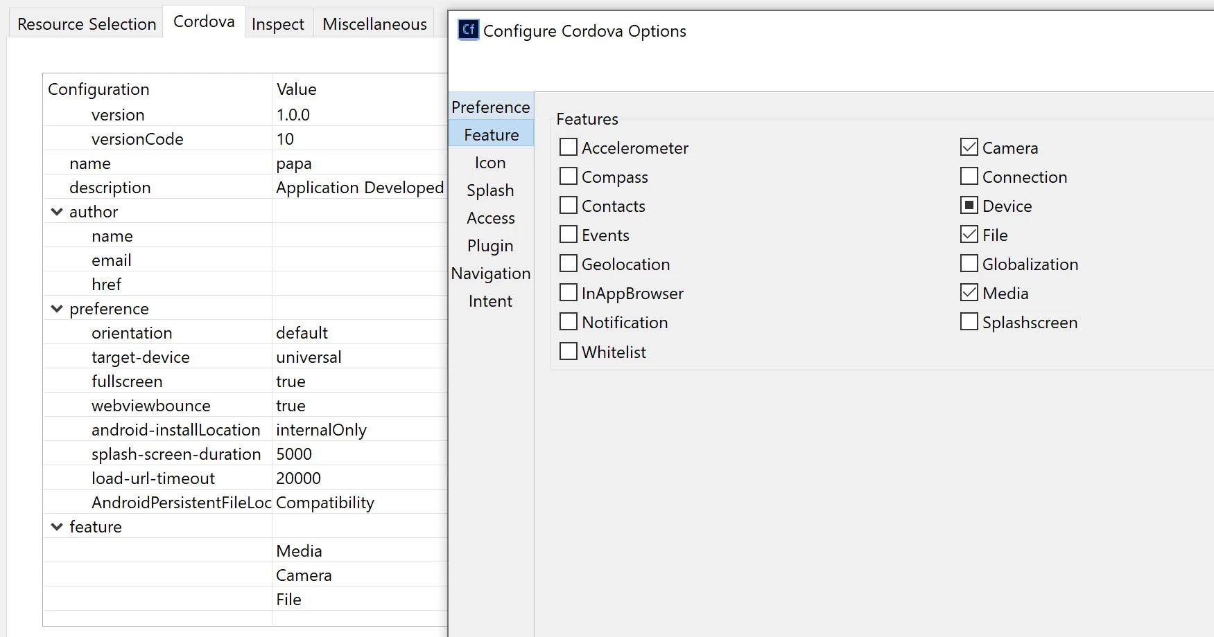Select the webviewbounce row

coord(245,405)
